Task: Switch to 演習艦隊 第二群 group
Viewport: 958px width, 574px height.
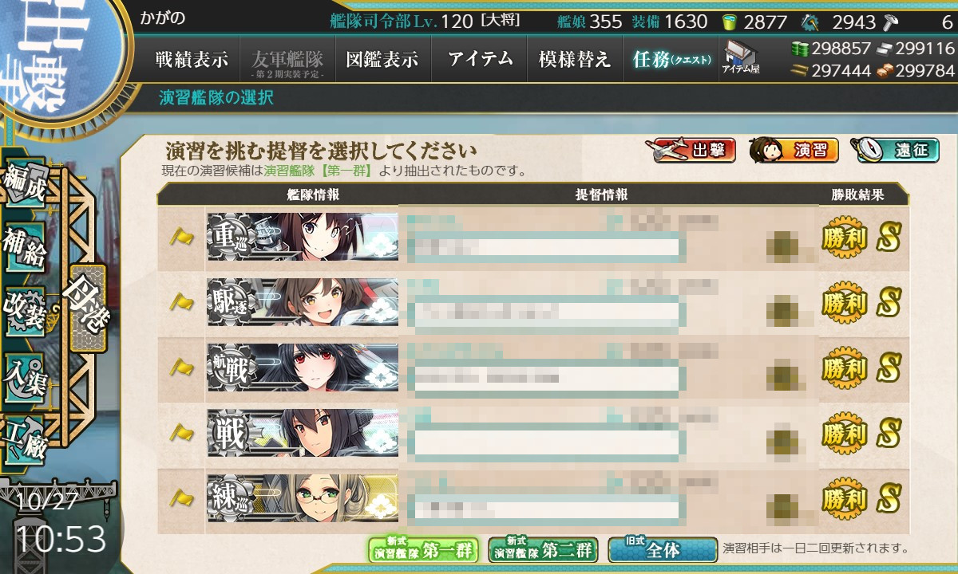Action: click(542, 549)
